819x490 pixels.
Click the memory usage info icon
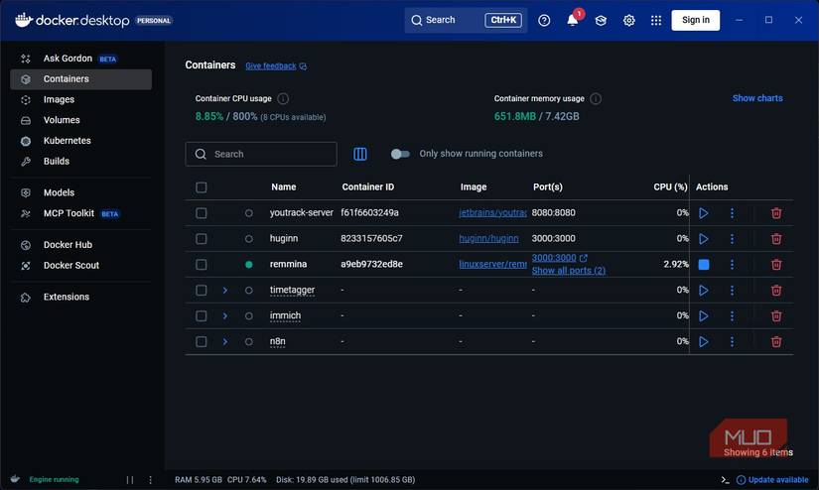point(596,98)
